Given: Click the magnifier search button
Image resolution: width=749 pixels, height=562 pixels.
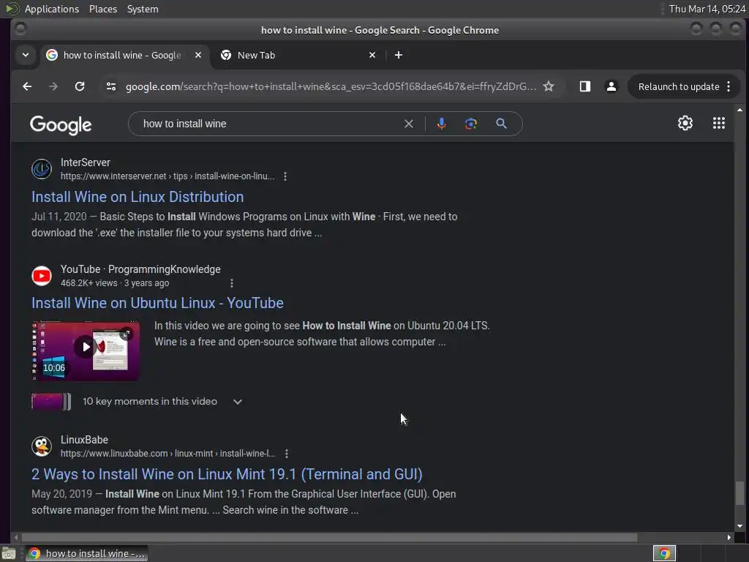Looking at the screenshot, I should (501, 124).
